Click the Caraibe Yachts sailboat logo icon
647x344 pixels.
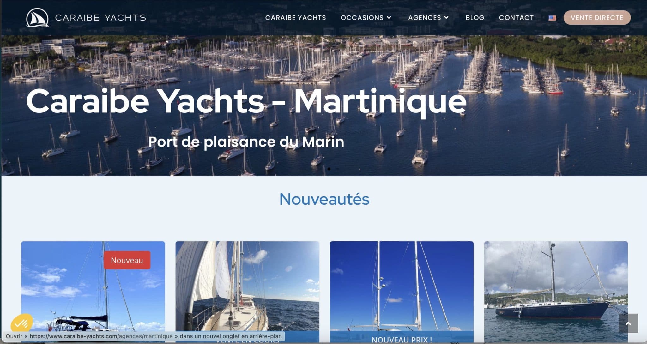37,18
